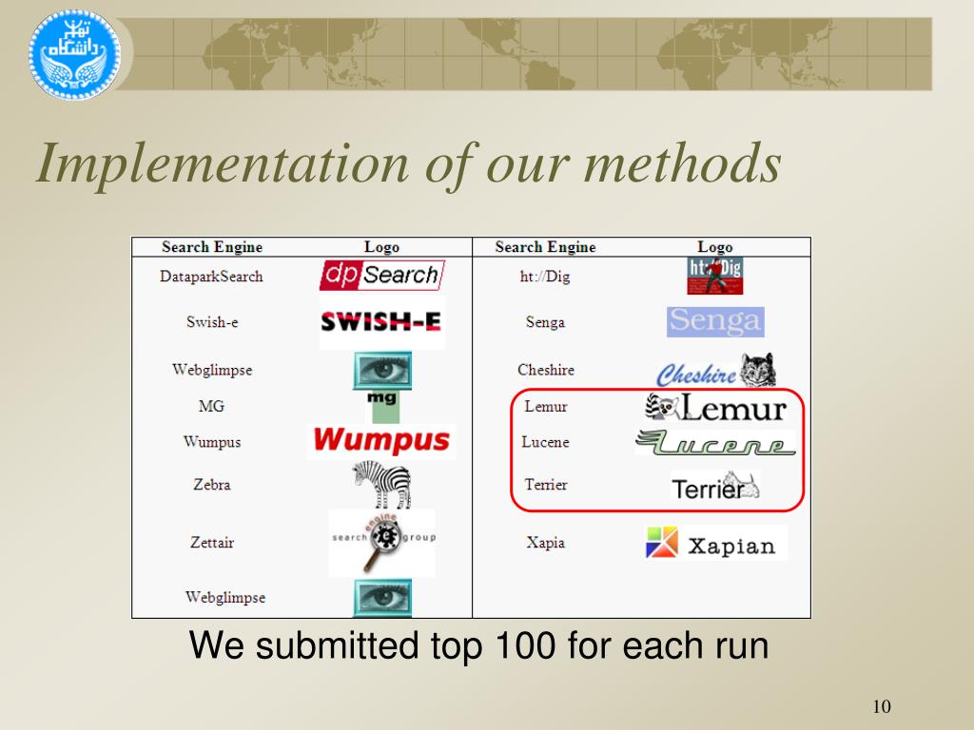Click the eye logo in the last row
Screen dimensions: 974x730
pyautogui.click(x=382, y=598)
